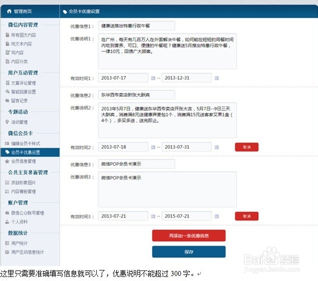Click the 2015-07-21 end date field

pyautogui.click(x=187, y=216)
